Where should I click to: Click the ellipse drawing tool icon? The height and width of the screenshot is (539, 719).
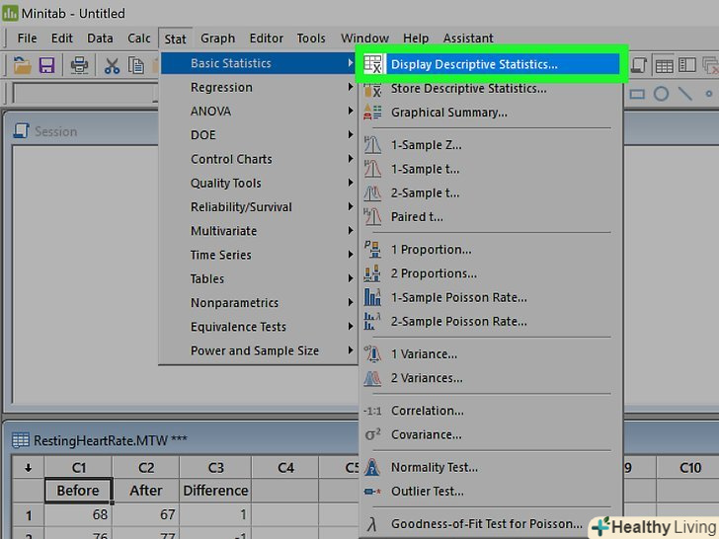[661, 94]
